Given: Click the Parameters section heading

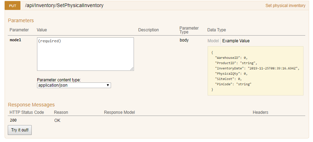Looking at the screenshot, I should (21, 20).
